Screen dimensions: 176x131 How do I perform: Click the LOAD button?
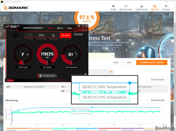point(116,62)
